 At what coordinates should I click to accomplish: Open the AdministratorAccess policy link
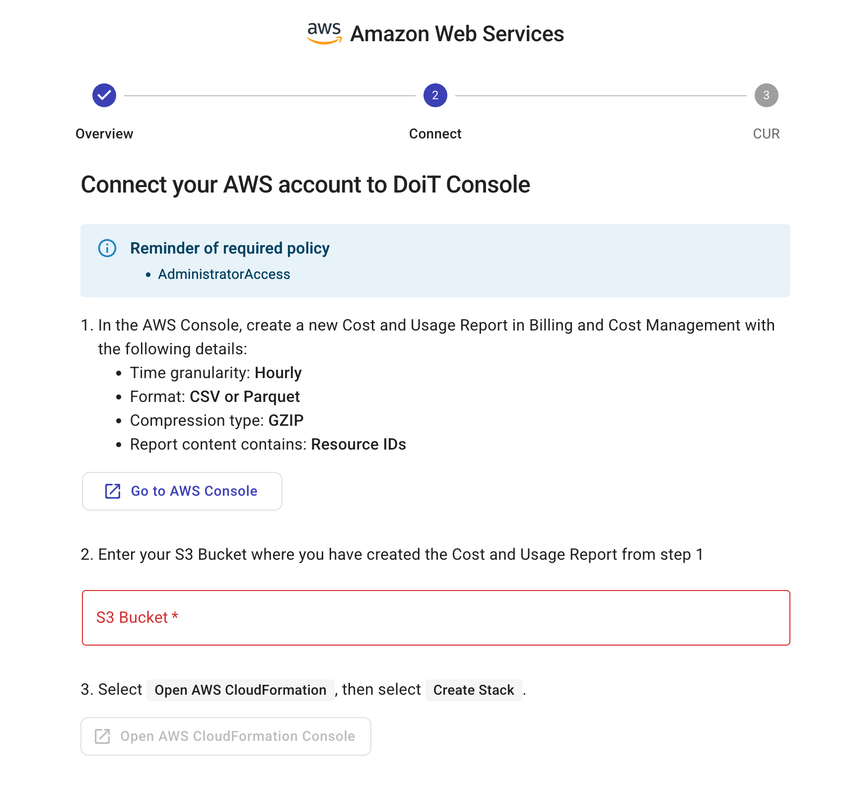[x=224, y=273]
